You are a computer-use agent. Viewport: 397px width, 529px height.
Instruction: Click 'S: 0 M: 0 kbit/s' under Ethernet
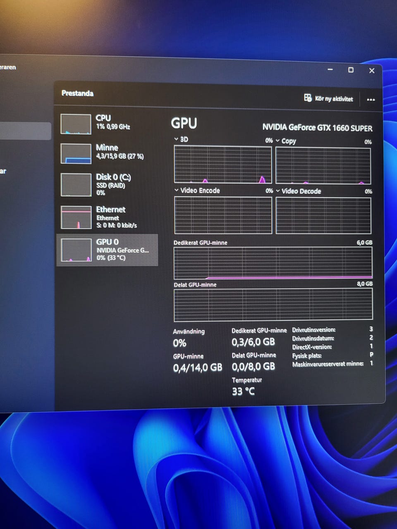tap(117, 225)
